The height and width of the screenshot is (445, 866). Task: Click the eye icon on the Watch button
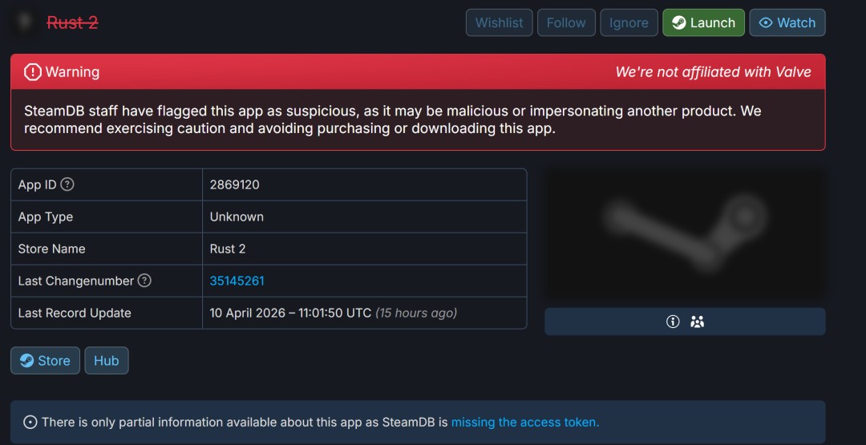(766, 22)
